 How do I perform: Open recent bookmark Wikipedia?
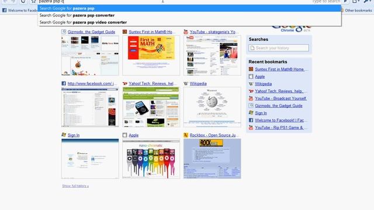coord(264,84)
